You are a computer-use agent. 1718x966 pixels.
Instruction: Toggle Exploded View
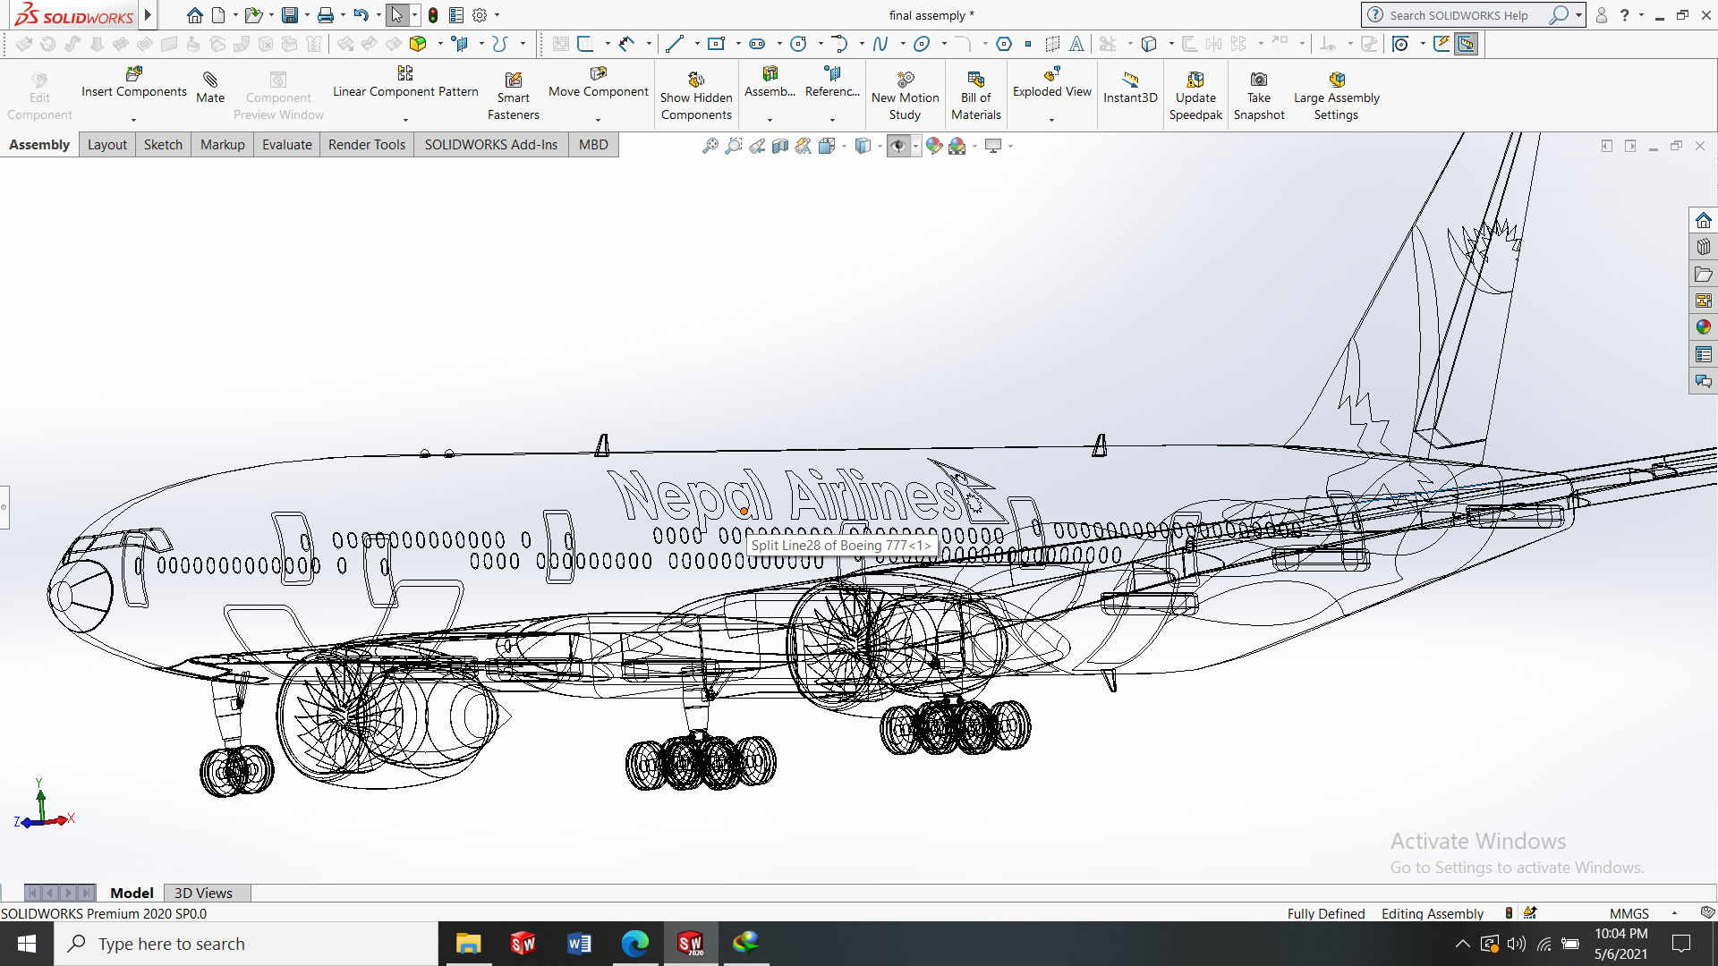point(1052,82)
